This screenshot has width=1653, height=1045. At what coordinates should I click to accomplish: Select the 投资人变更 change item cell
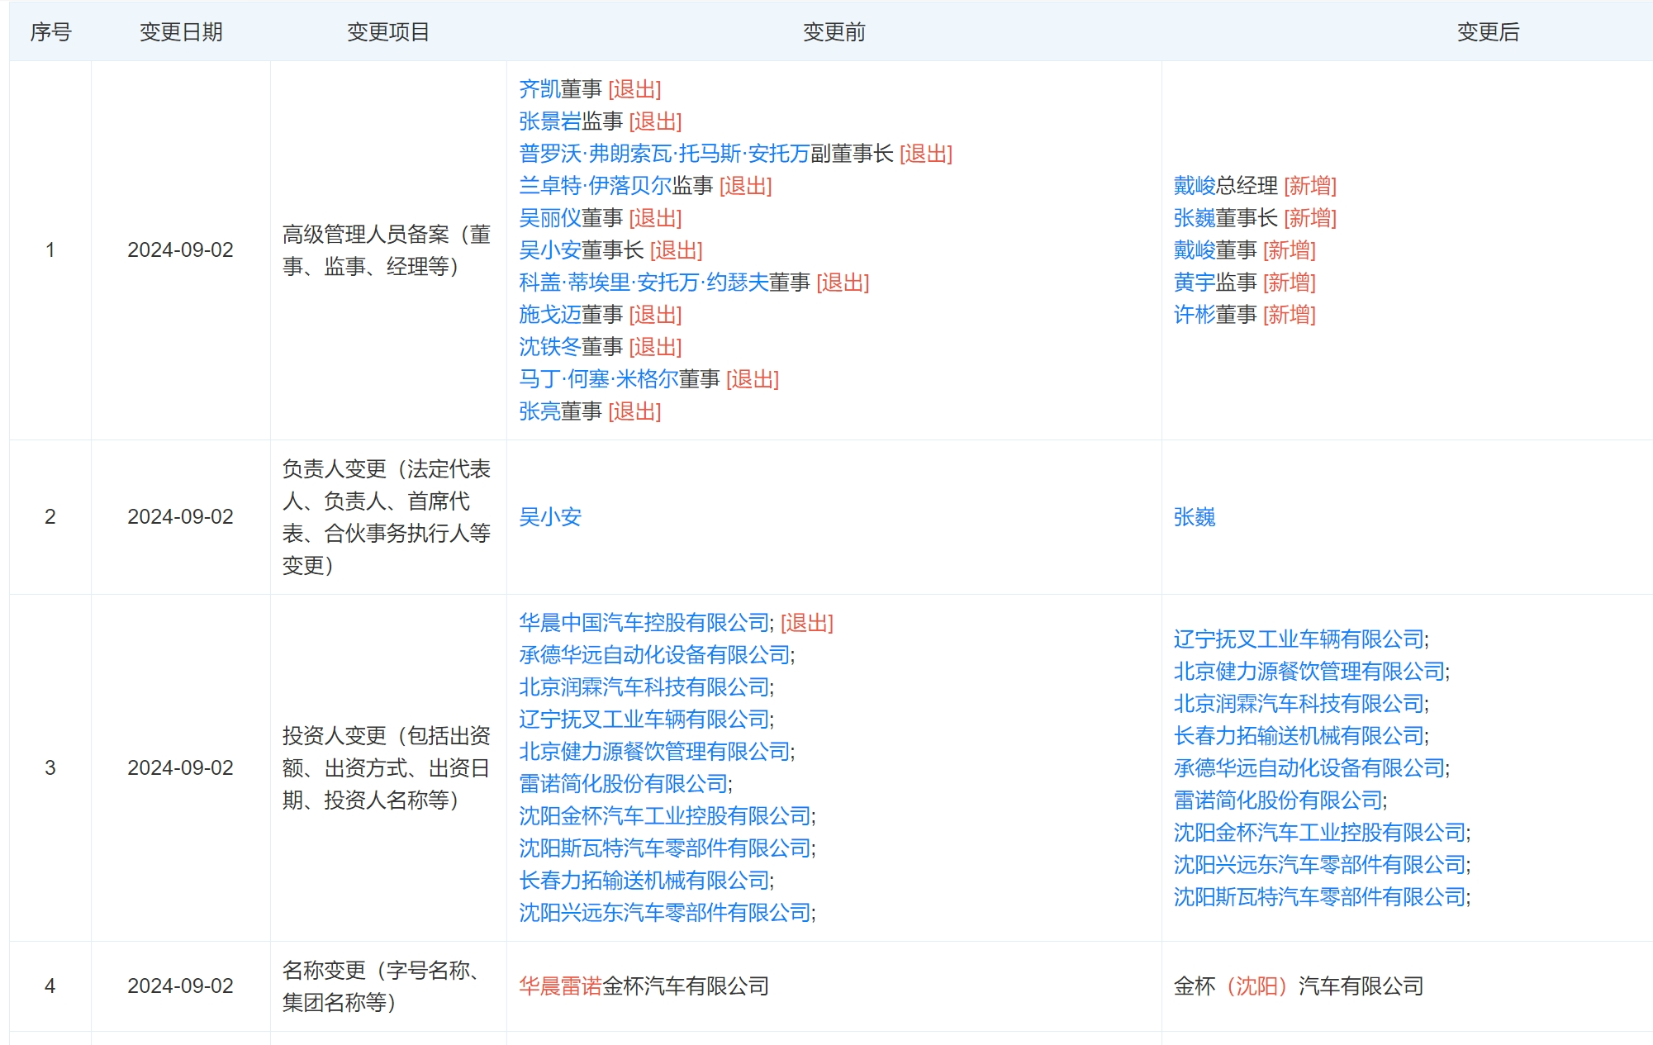(x=387, y=767)
